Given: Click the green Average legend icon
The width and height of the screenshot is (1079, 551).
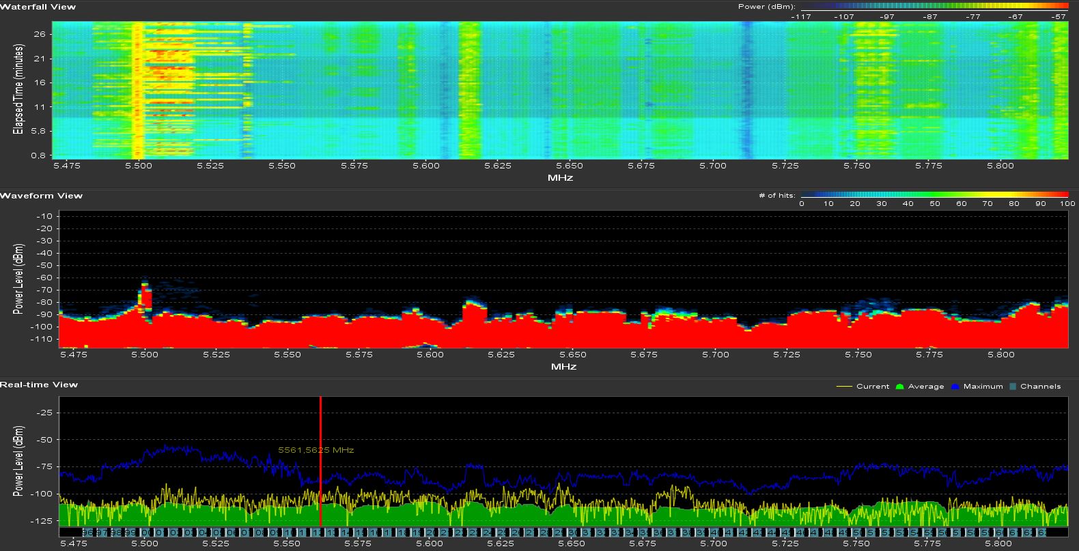Looking at the screenshot, I should (x=899, y=387).
